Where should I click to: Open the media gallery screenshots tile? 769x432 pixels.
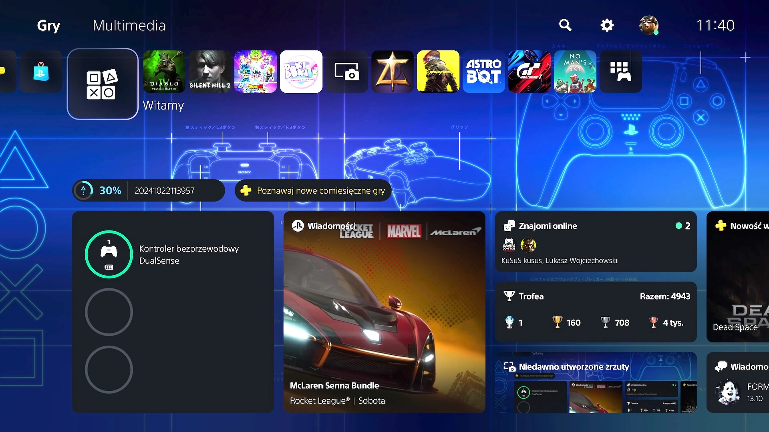click(x=347, y=72)
